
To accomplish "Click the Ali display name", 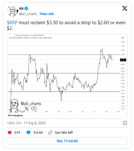I will pos(21,8).
